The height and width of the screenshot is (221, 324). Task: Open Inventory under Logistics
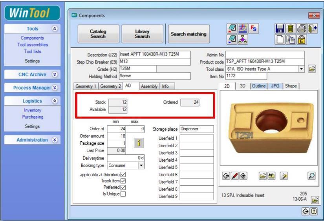33,110
